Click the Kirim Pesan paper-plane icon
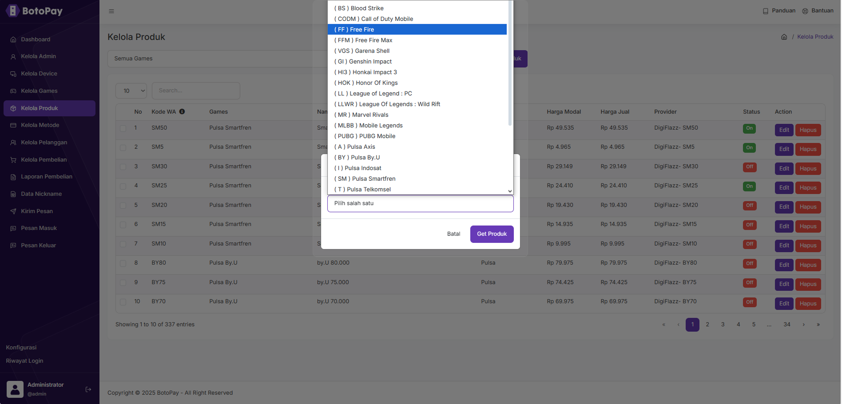Screen dimensions: 842x404 coord(13,211)
